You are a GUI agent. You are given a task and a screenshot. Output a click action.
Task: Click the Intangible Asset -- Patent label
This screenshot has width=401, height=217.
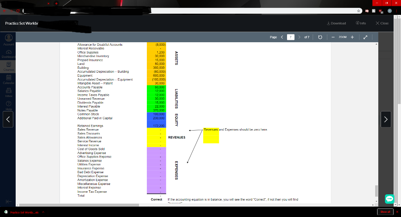[x=95, y=83]
